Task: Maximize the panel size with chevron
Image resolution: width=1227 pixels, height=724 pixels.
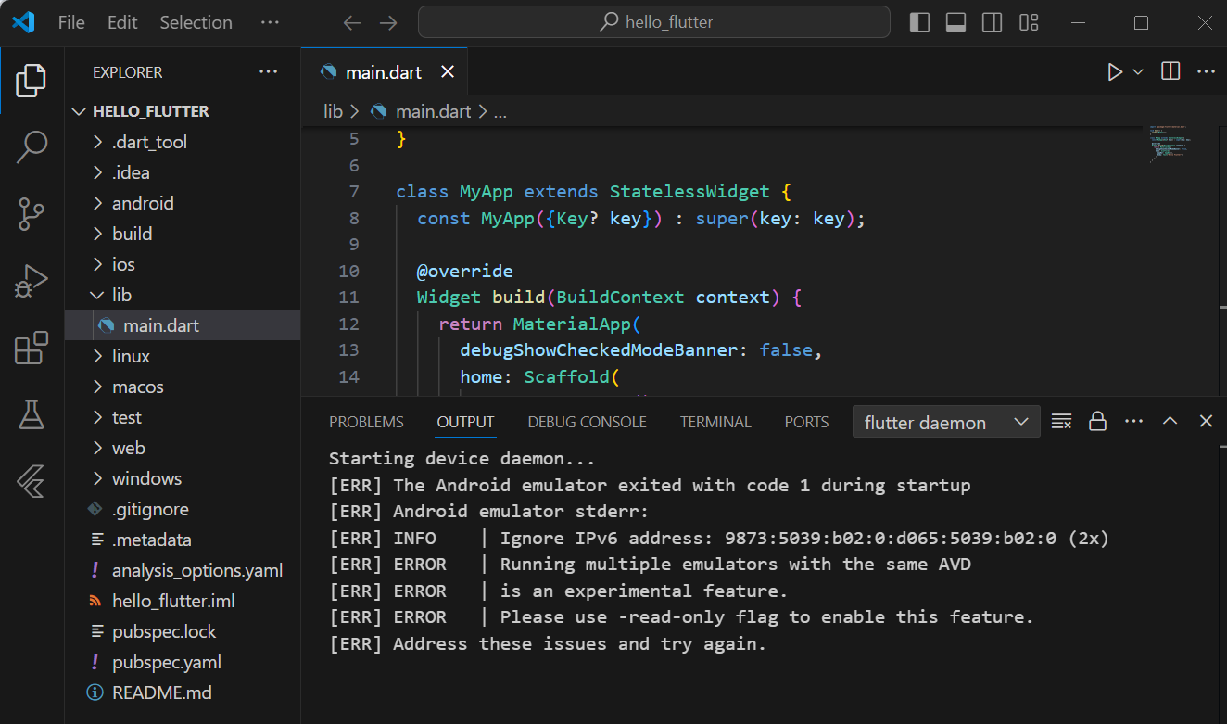Action: [x=1170, y=422]
